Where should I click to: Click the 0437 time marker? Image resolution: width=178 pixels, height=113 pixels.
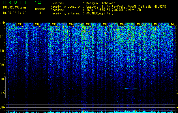tap(121, 24)
